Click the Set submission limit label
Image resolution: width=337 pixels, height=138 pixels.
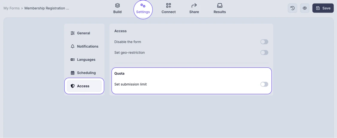[x=131, y=84]
